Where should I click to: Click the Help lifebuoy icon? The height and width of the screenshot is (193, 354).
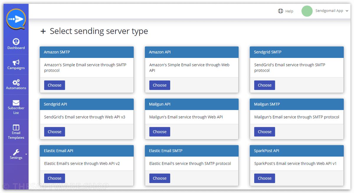[281, 11]
